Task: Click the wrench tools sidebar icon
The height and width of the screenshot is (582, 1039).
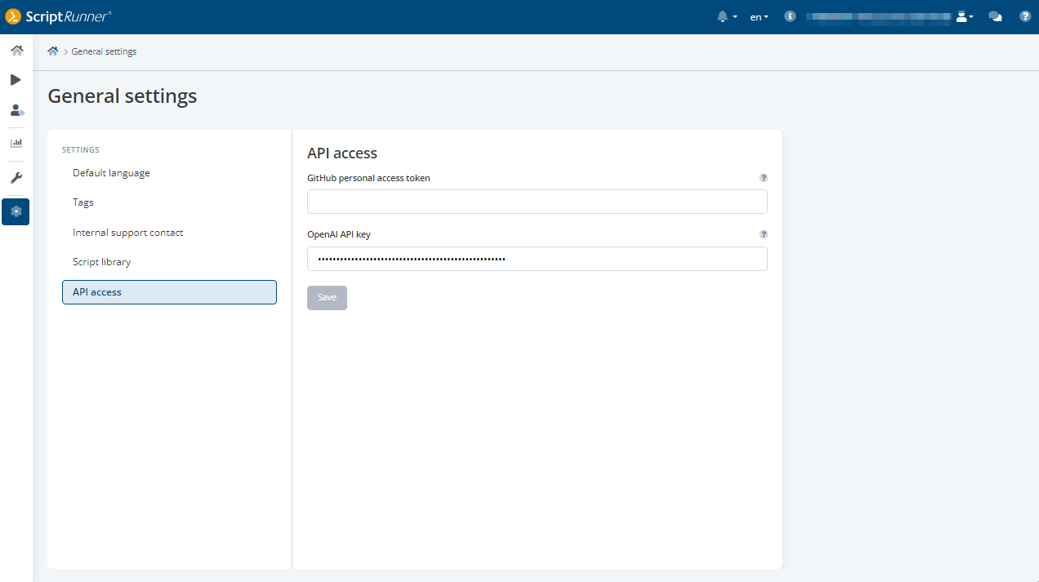Action: [16, 178]
